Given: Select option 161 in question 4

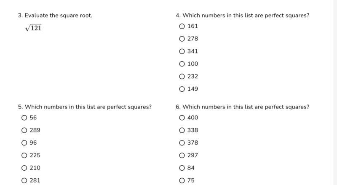Looking at the screenshot, I should pyautogui.click(x=182, y=26).
